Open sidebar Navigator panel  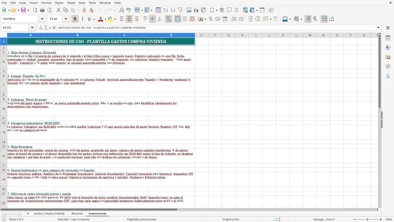(388, 67)
